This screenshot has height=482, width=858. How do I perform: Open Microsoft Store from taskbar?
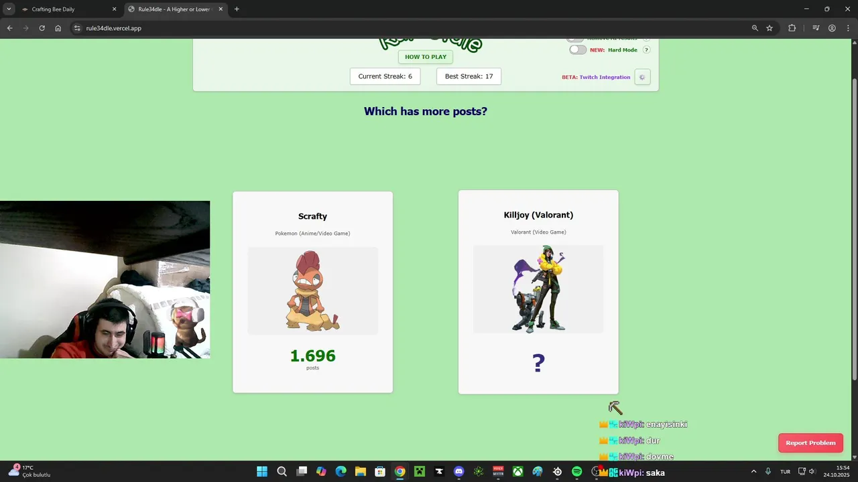point(380,471)
